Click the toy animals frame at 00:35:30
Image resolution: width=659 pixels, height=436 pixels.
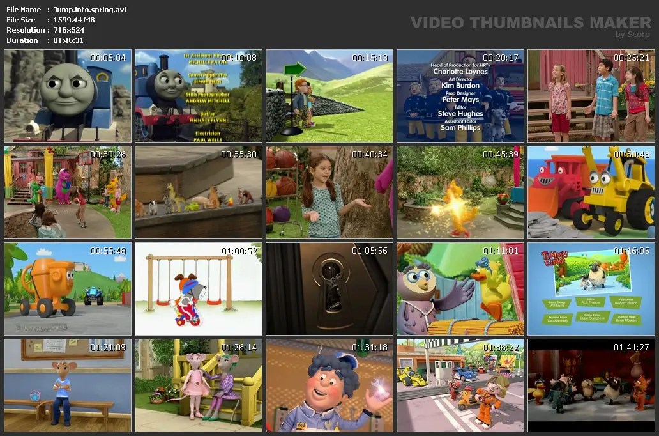pos(199,192)
